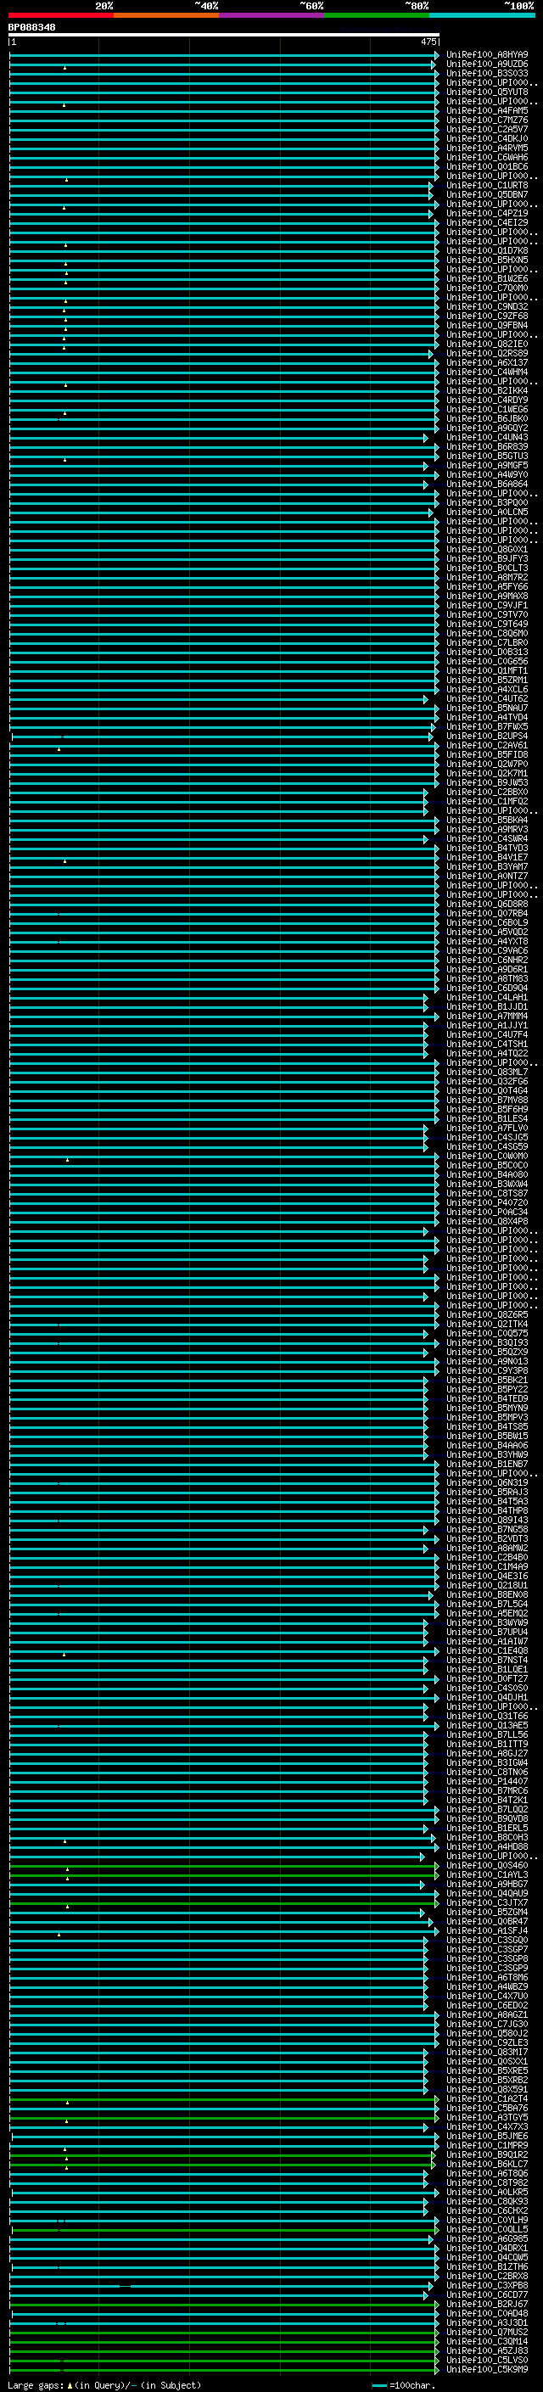Open the UniRef100_Q0S460 hit
The width and height of the screenshot is (543, 2392).
(x=487, y=1866)
